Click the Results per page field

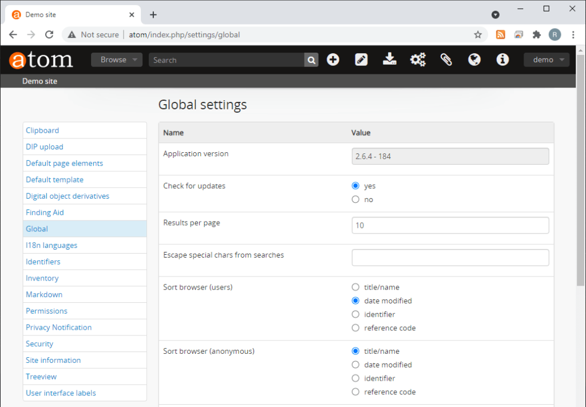[x=450, y=226]
